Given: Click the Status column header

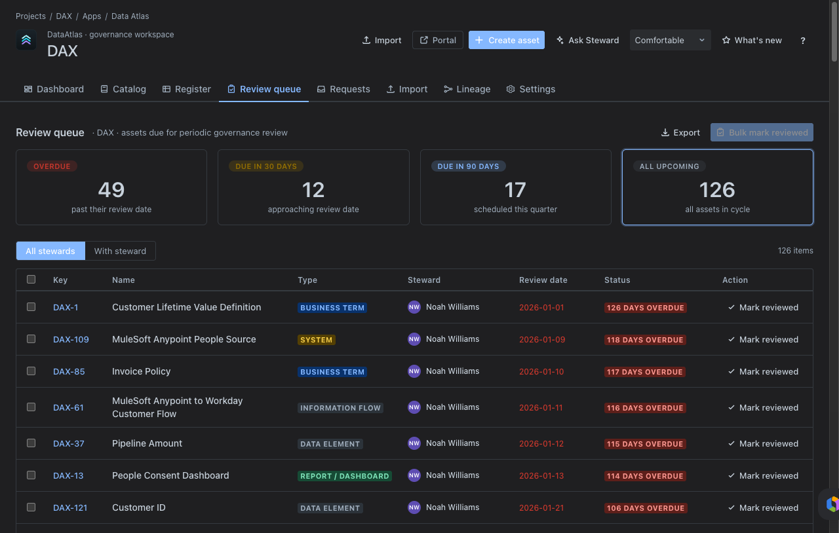Looking at the screenshot, I should pos(617,280).
